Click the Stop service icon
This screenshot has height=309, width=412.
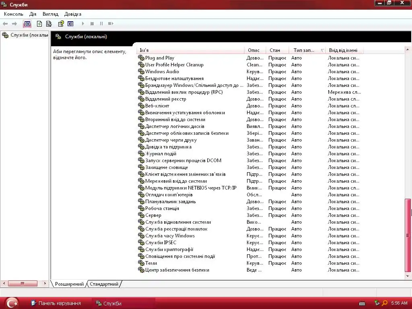[92, 24]
